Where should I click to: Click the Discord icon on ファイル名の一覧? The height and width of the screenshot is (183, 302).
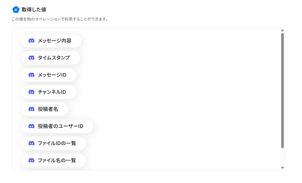click(31, 160)
